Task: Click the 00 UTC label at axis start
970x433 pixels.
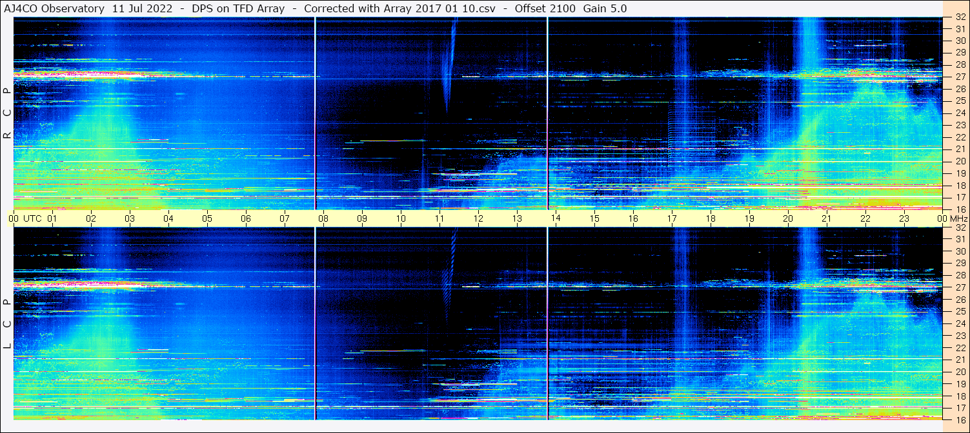Action: [25, 218]
